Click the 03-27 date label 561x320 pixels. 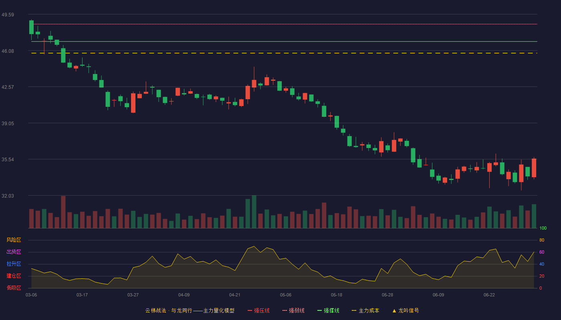(133, 295)
